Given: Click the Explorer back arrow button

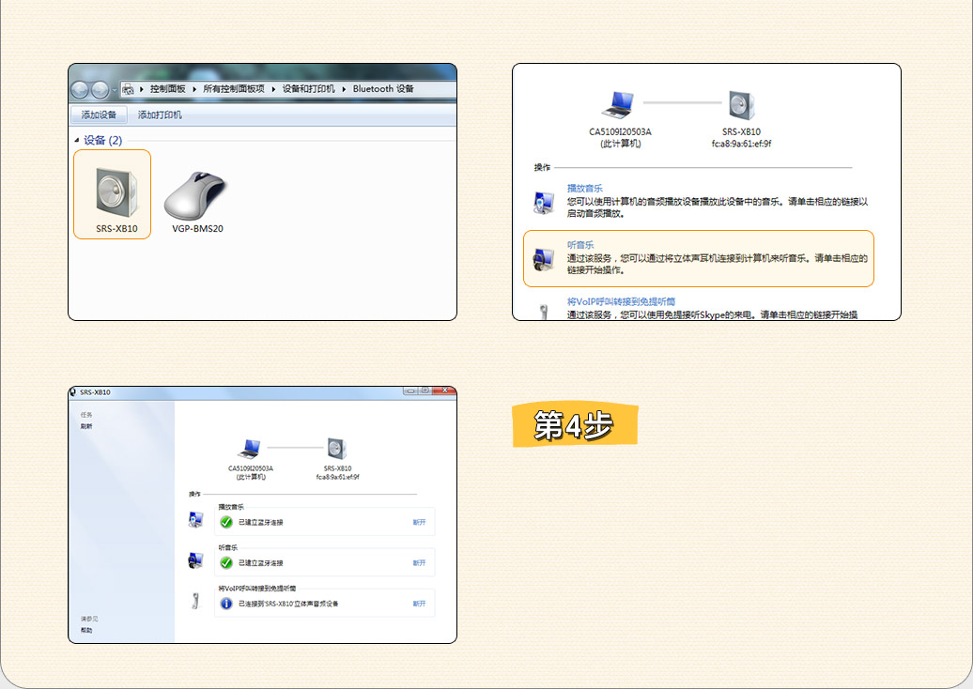Looking at the screenshot, I should [x=80, y=89].
